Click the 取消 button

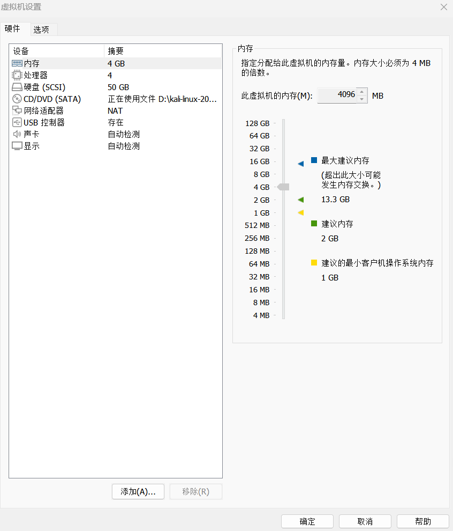point(365,521)
